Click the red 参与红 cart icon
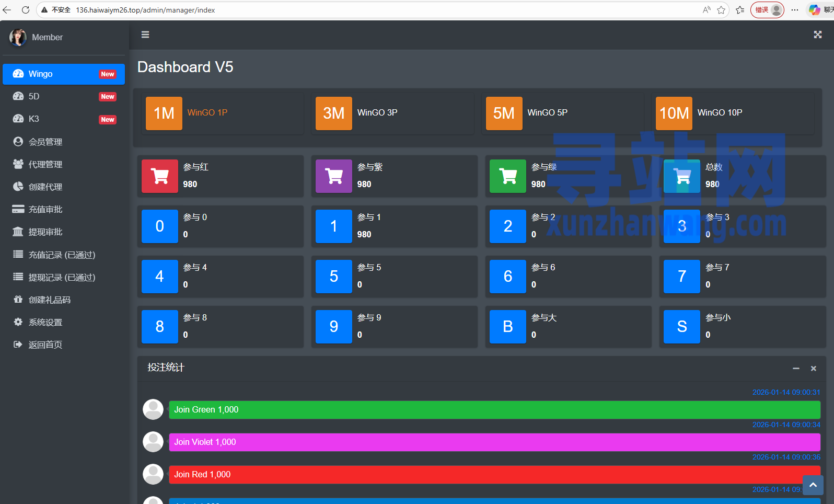 (x=159, y=176)
